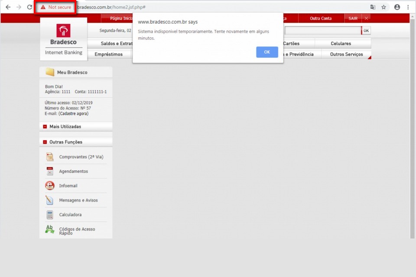This screenshot has height=277, width=416.
Task: Open the Agendamentos link
Action: 74,171
